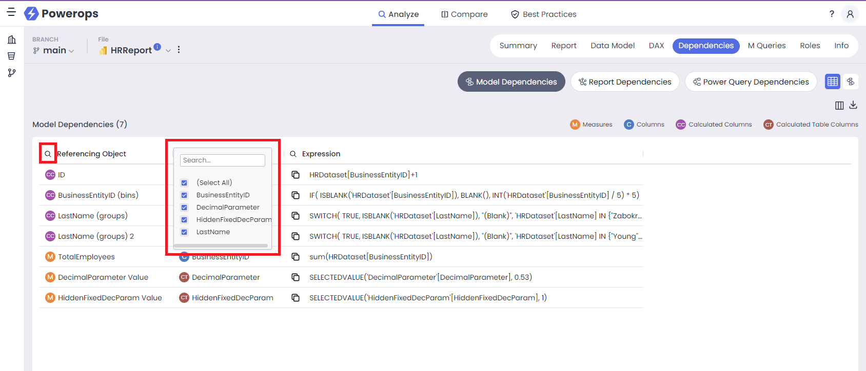866x371 pixels.
Task: Go to the Report tab
Action: click(564, 46)
